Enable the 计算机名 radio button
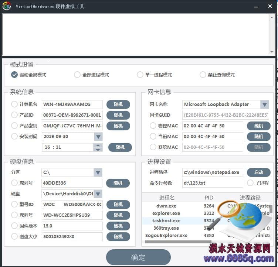Screen dimensions: 278x267 click(x=14, y=104)
